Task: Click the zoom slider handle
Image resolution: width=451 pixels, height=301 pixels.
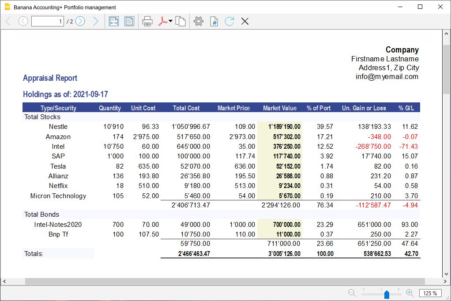Action: 387,294
